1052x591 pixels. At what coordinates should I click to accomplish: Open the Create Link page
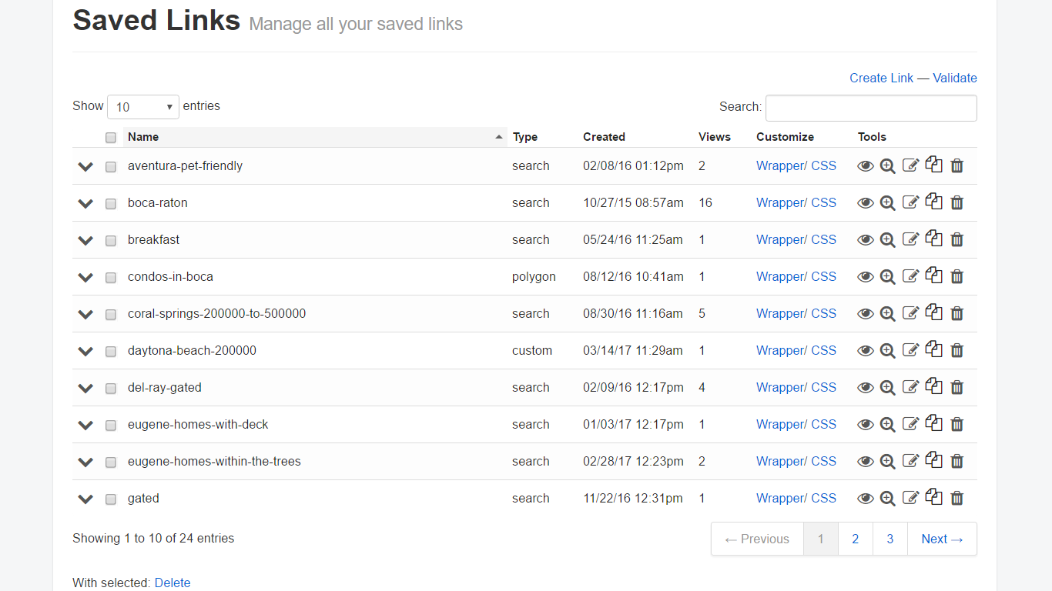click(881, 78)
